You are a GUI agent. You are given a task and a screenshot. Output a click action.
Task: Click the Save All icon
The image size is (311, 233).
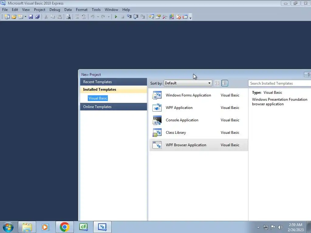point(37,17)
